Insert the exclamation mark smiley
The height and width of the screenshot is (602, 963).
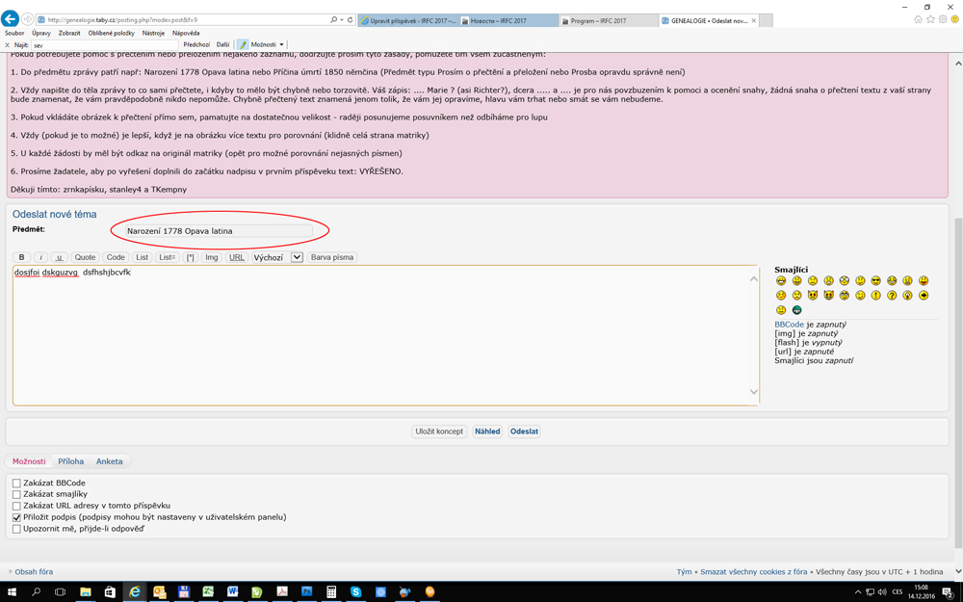[875, 296]
